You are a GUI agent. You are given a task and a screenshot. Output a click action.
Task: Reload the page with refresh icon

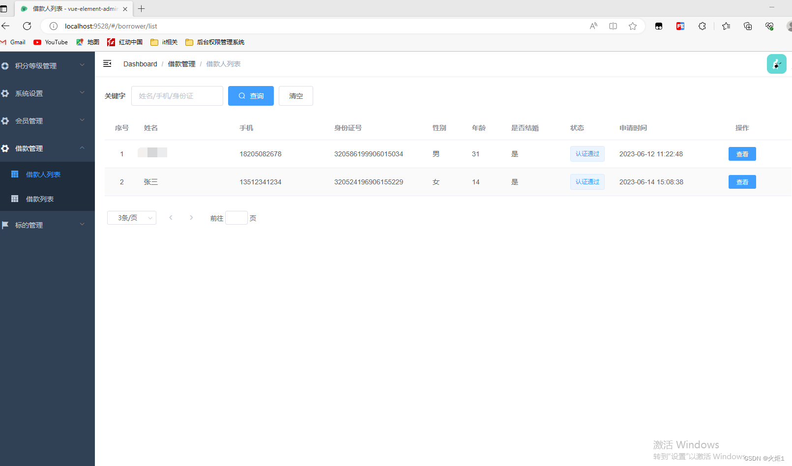click(27, 26)
